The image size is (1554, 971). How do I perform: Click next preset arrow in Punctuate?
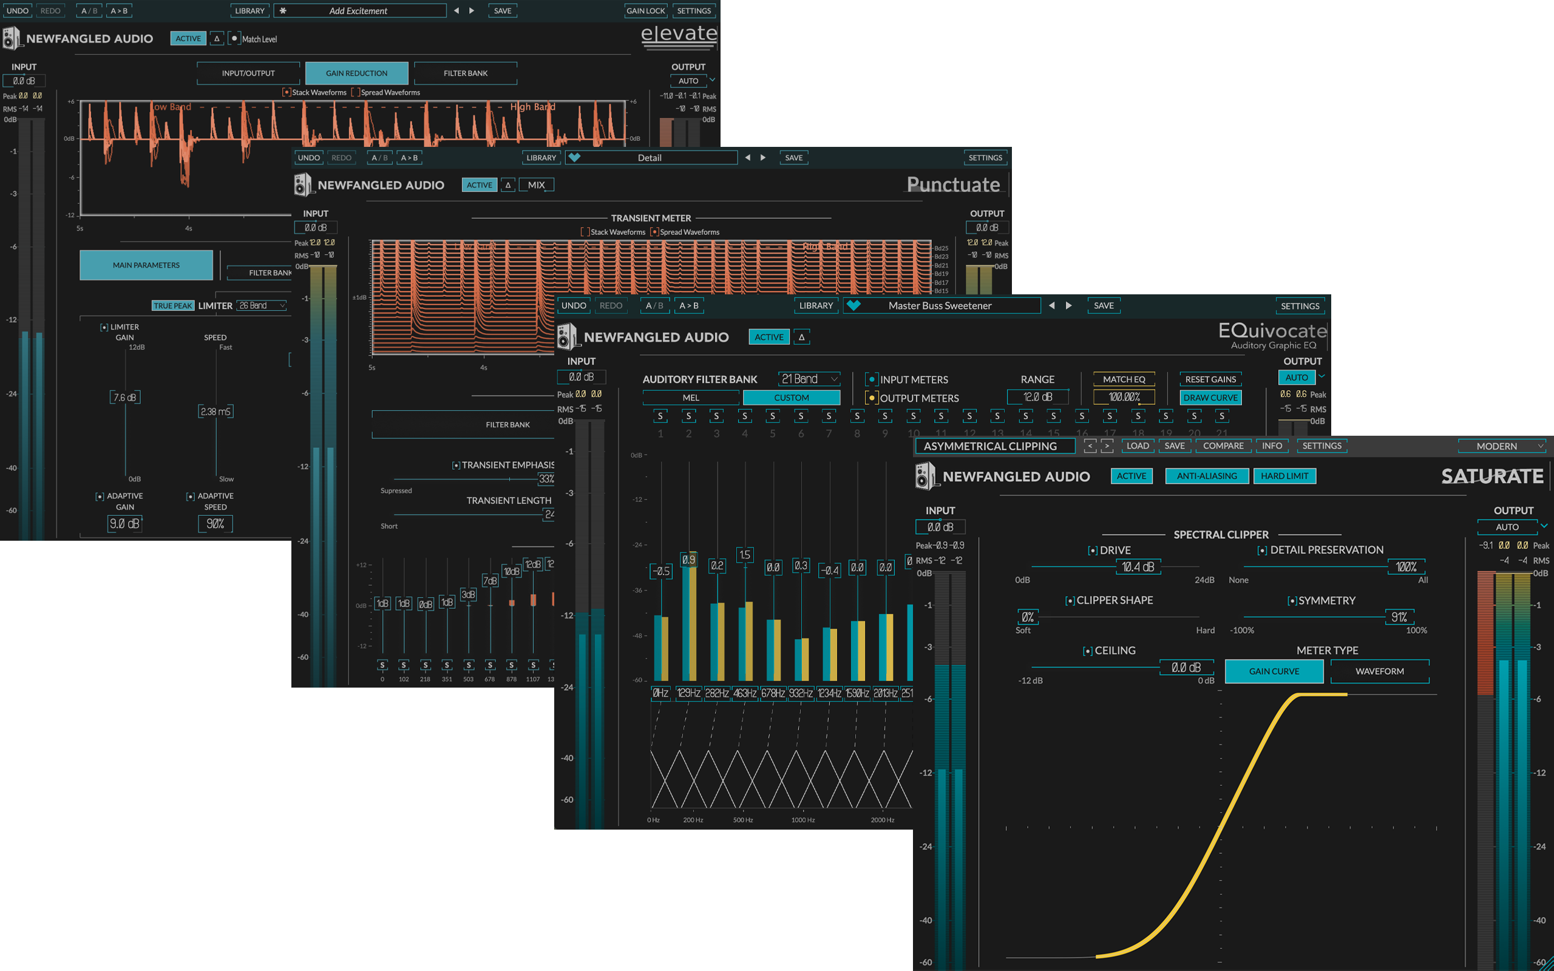click(763, 157)
